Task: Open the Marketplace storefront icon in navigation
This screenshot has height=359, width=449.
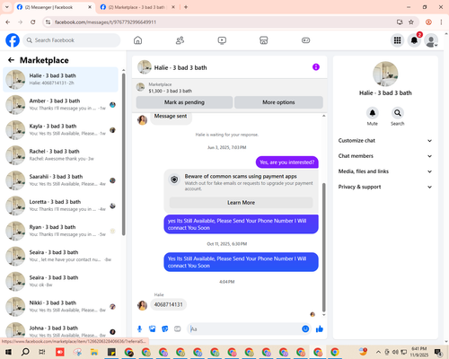Action: click(264, 40)
